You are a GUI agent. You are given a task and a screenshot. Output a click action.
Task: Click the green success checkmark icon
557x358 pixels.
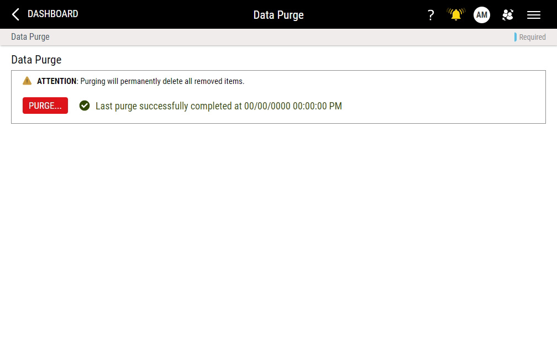point(85,106)
